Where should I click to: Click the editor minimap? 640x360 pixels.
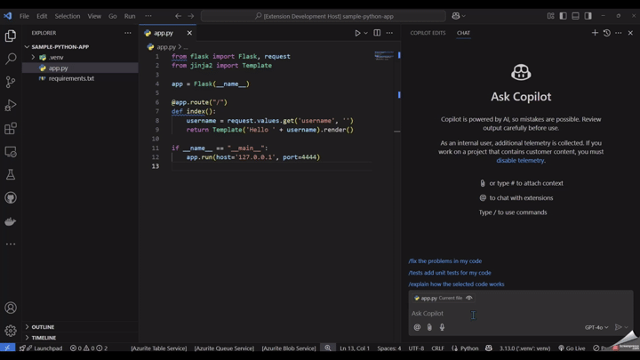384,55
